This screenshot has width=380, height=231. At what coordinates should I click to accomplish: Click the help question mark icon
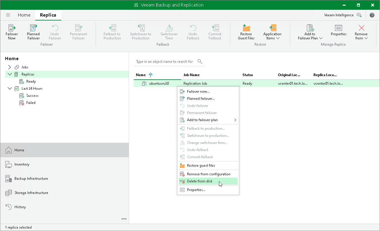(x=372, y=15)
